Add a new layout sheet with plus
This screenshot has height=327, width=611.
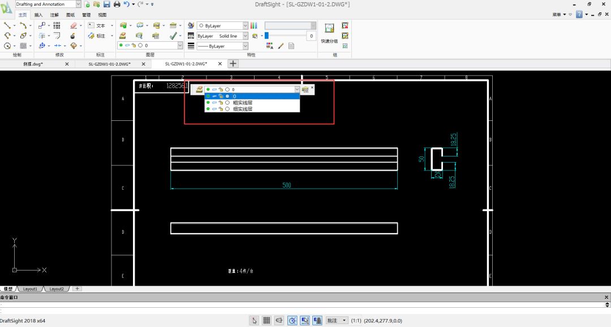point(77,289)
